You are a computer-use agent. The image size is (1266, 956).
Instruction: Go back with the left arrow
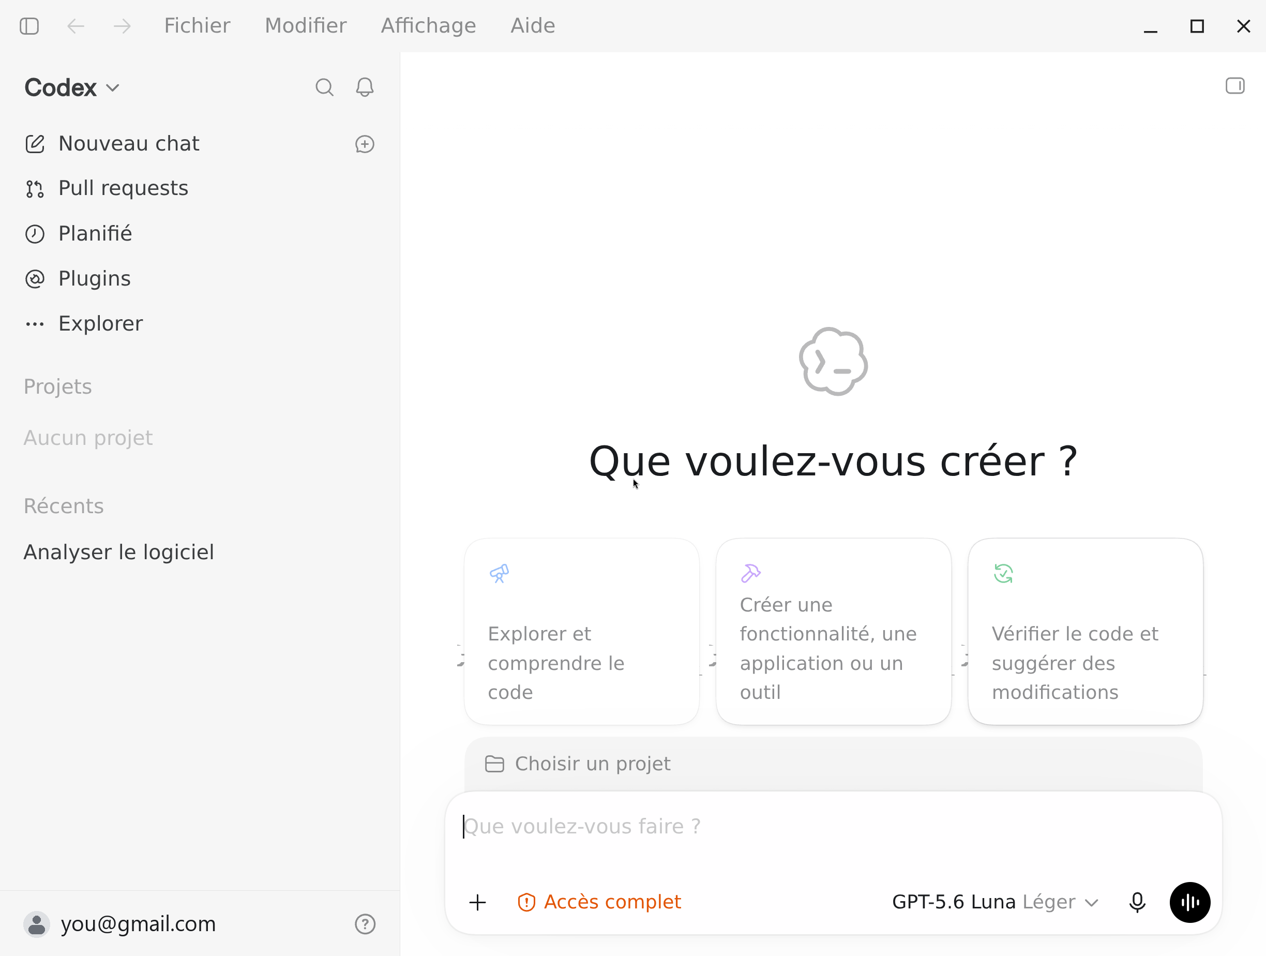[x=76, y=26]
